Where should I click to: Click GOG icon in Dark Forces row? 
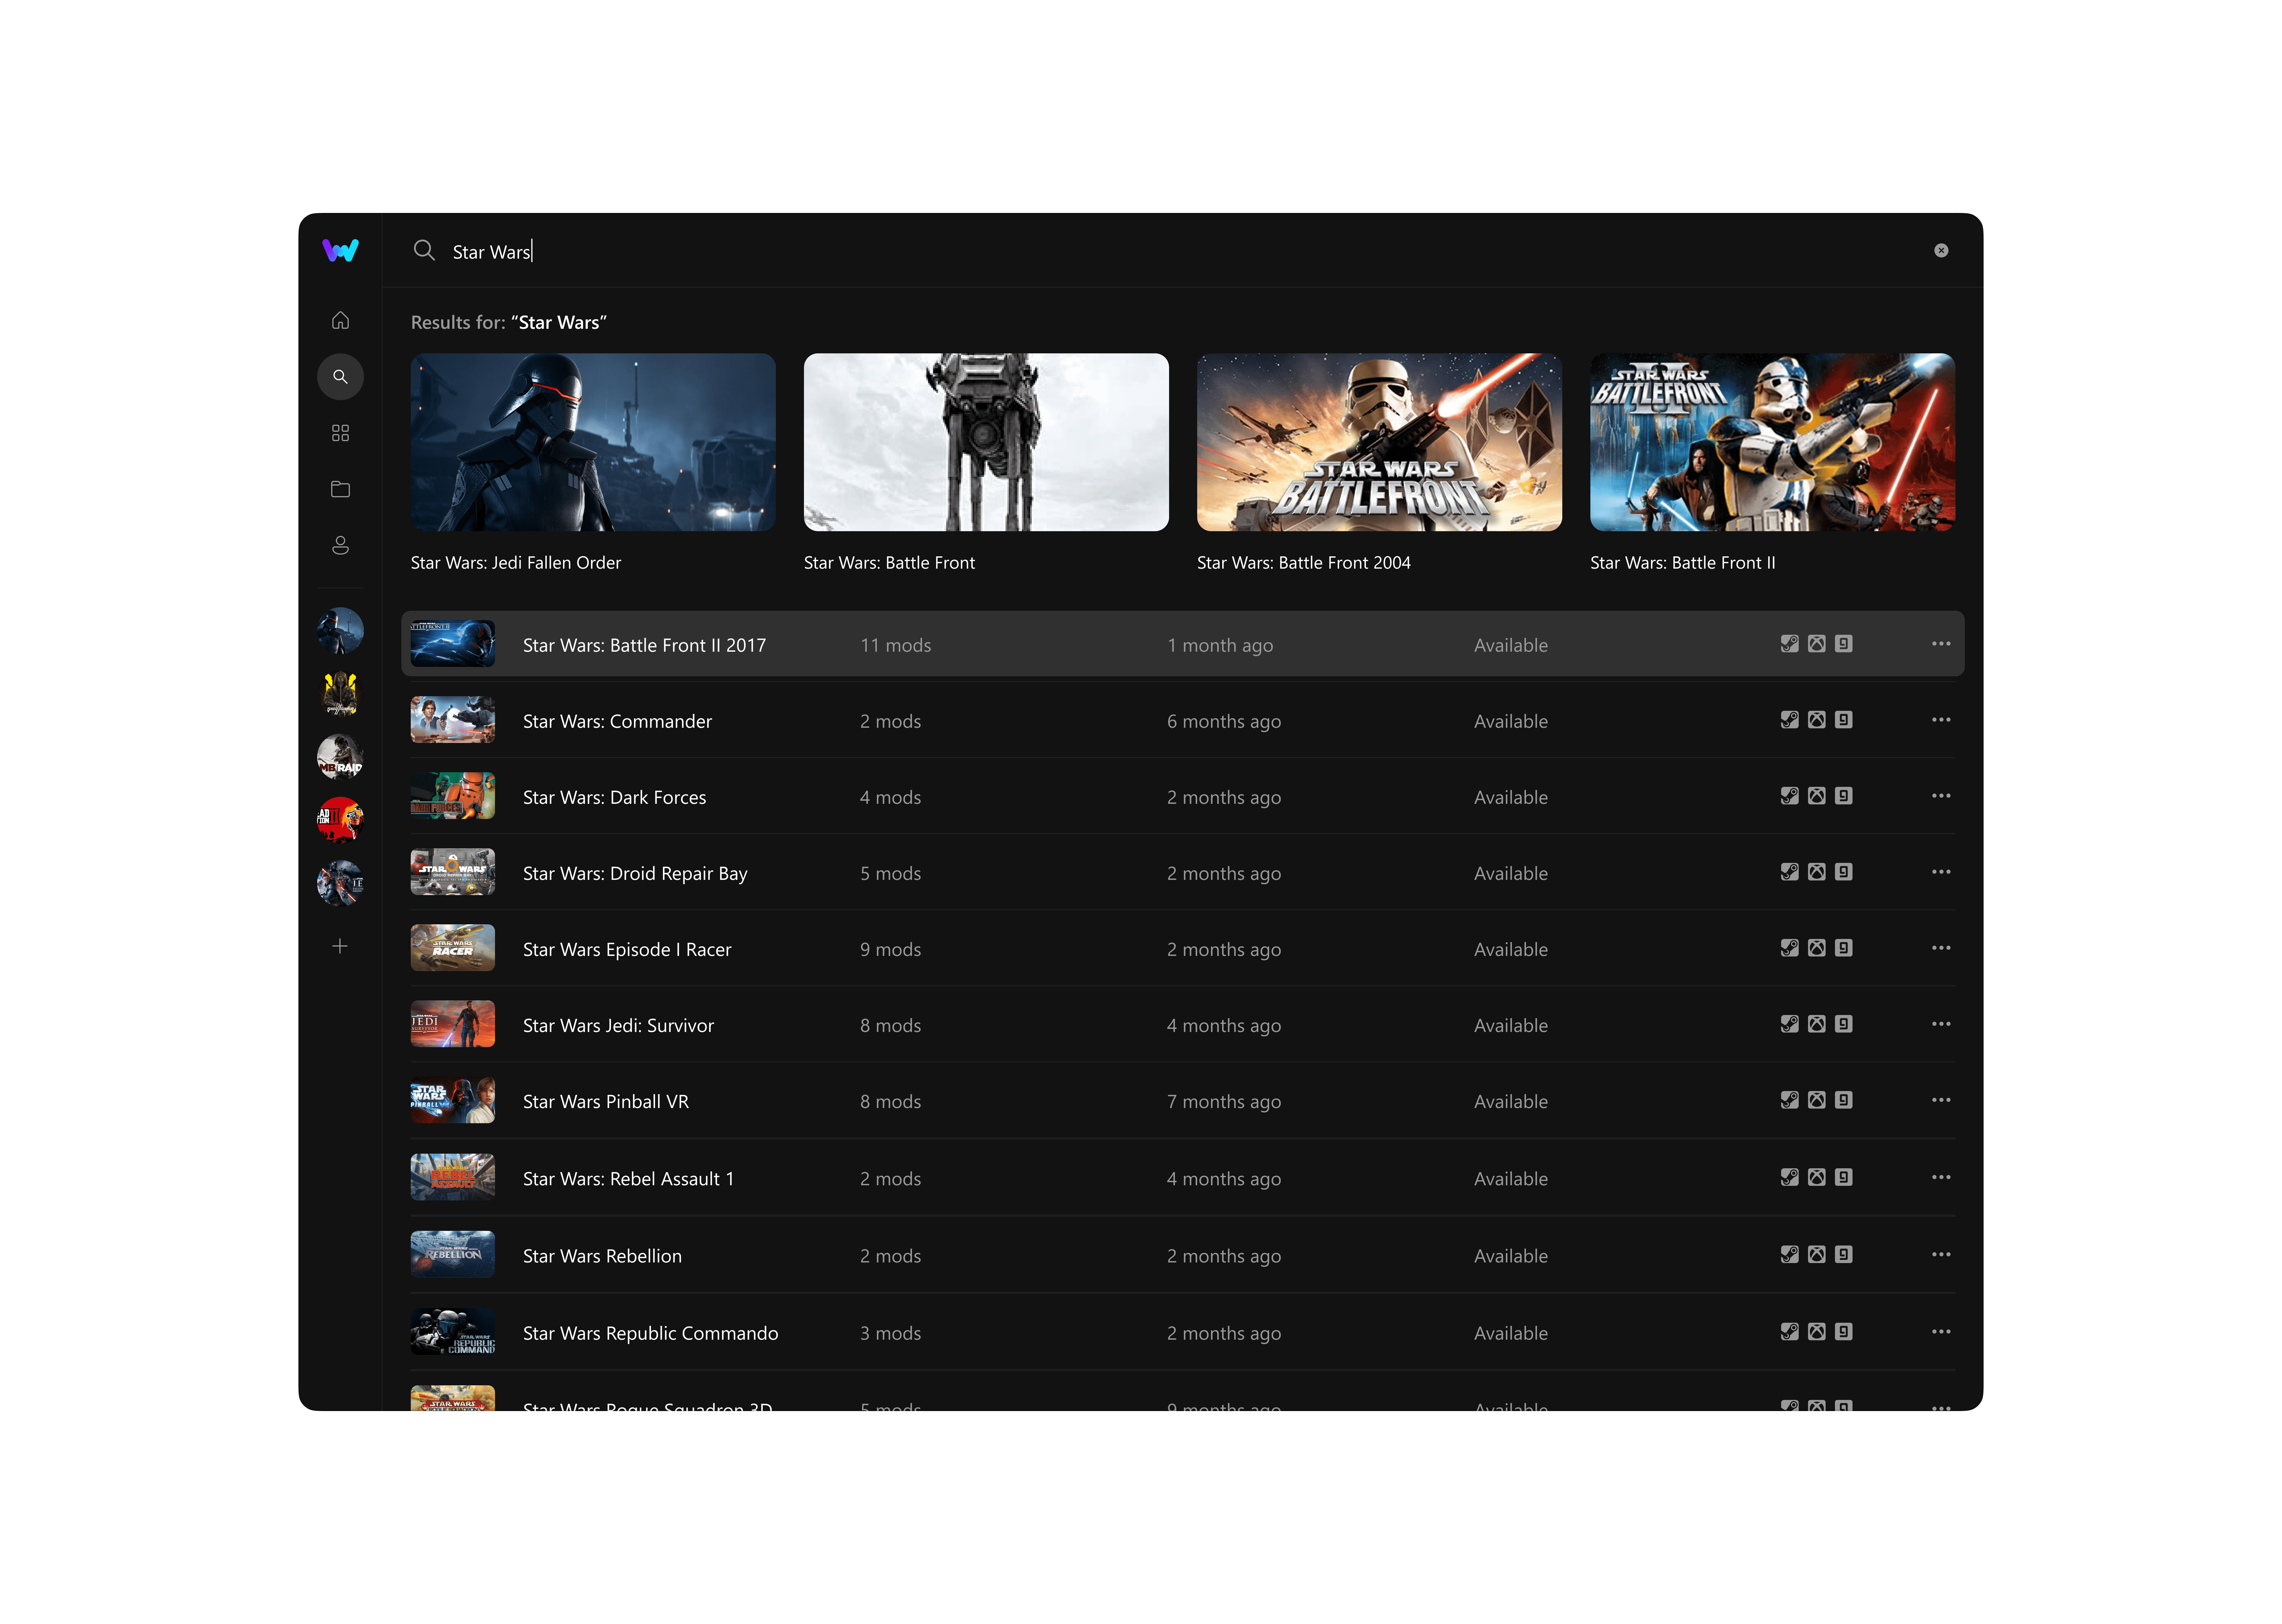click(x=1844, y=796)
